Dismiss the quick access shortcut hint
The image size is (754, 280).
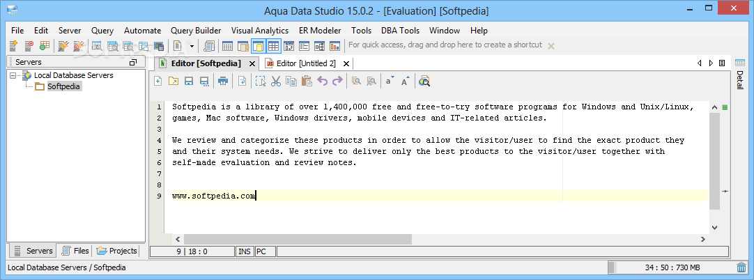tap(551, 46)
